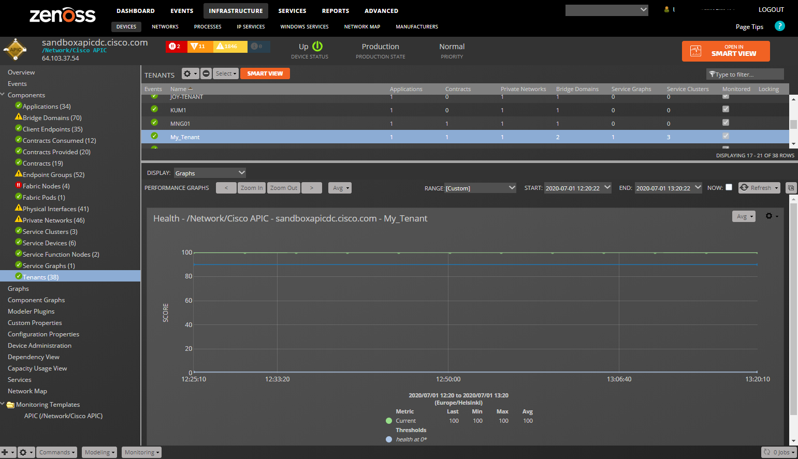Click the tenants grid vertical scrollbar
The width and height of the screenshot is (798, 459).
pos(793,121)
